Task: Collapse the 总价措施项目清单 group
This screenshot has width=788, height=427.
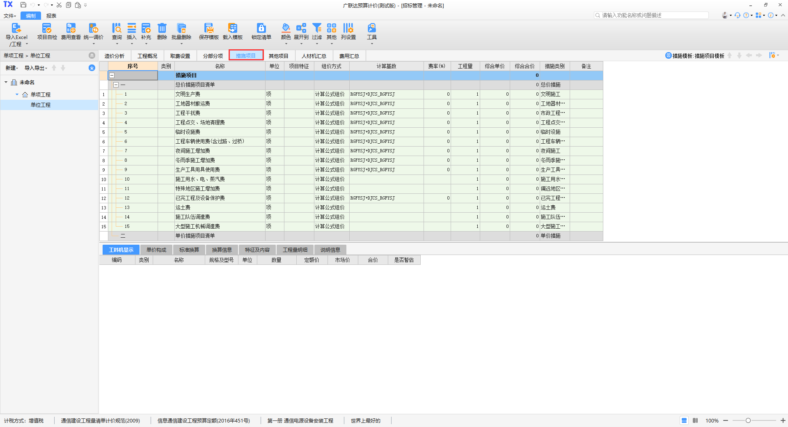Action: click(116, 85)
